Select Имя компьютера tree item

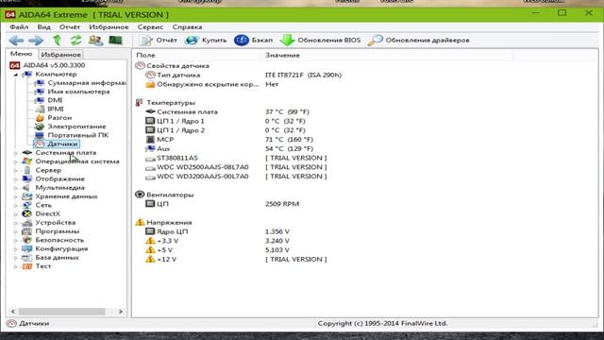click(78, 92)
